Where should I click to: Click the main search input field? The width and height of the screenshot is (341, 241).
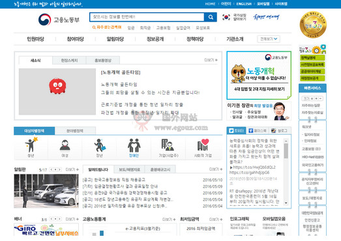(147, 17)
